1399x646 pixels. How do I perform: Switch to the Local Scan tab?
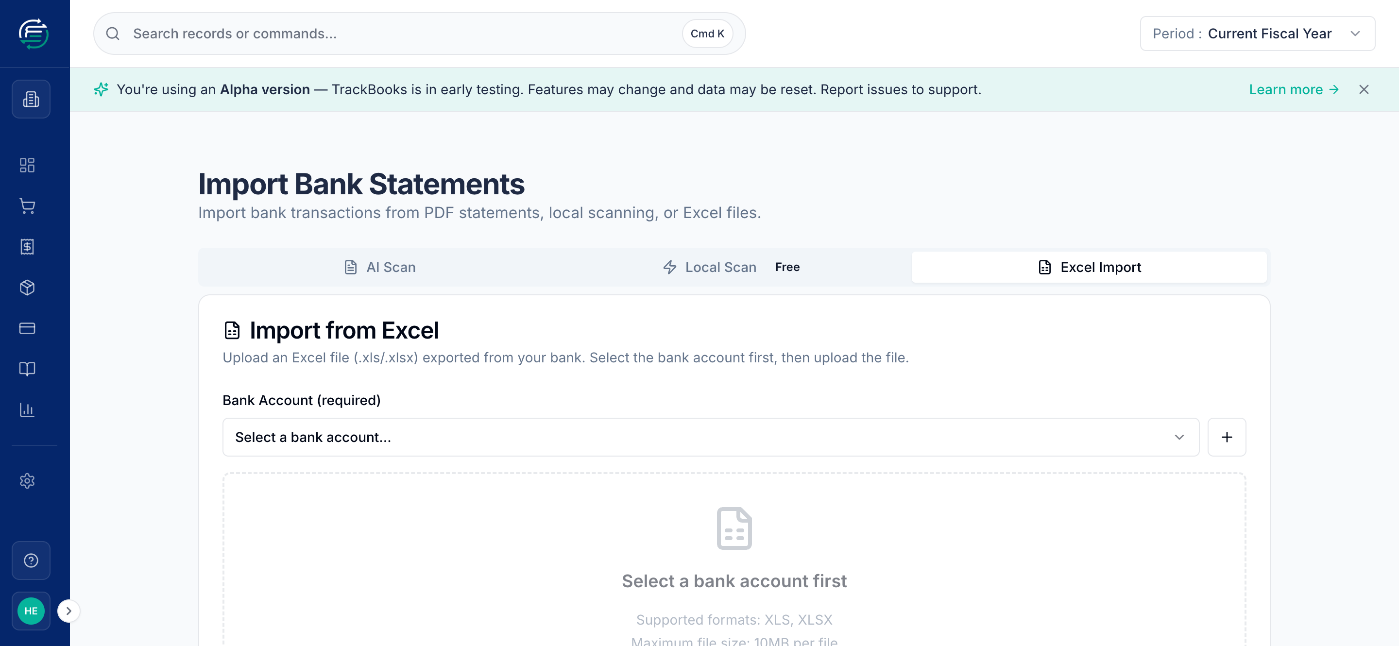[x=731, y=267]
